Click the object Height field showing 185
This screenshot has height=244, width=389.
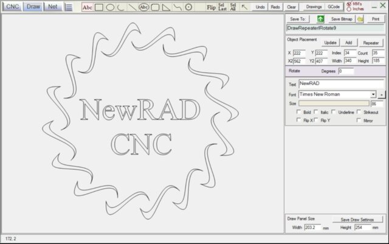378,61
